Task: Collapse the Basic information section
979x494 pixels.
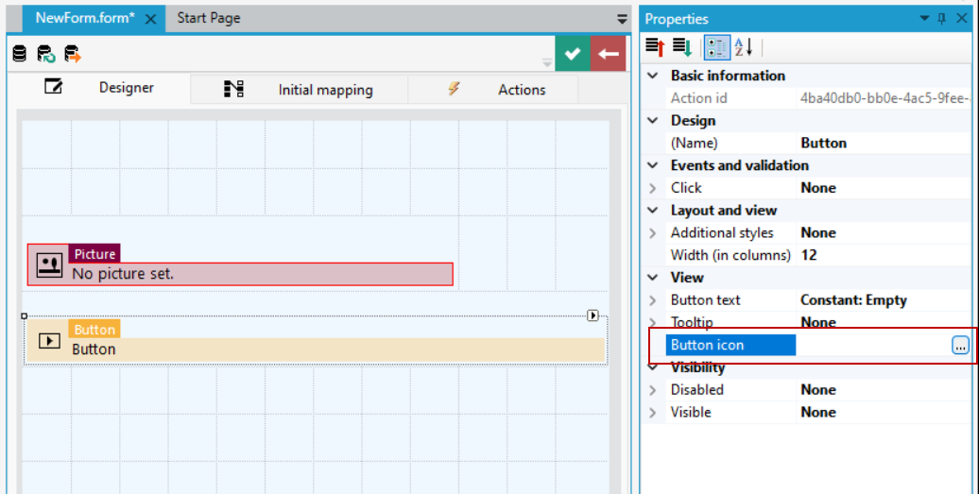Action: [653, 76]
